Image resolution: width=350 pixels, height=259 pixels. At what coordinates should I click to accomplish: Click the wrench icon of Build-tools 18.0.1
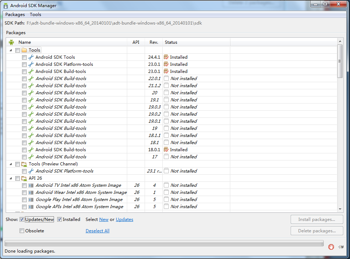31,150
